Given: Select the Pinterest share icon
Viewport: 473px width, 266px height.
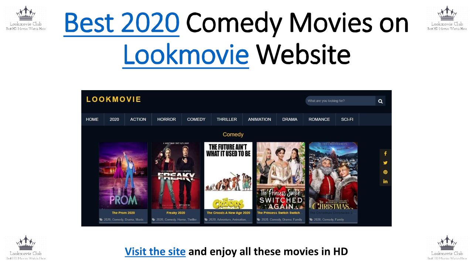Looking at the screenshot, I should (x=385, y=172).
